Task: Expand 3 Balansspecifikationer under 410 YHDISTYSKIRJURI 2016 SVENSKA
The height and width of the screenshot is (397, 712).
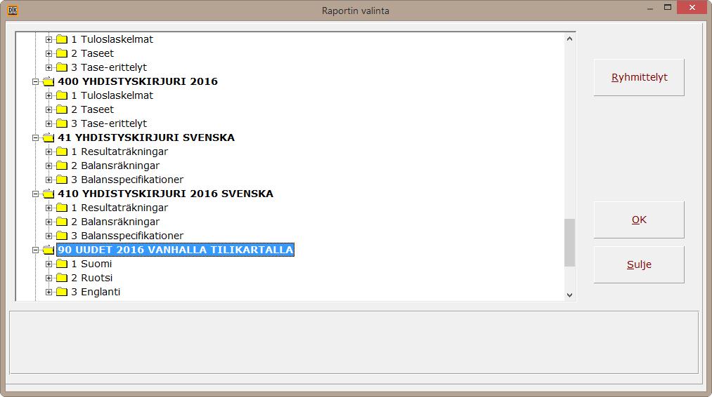Action: pyautogui.click(x=48, y=236)
